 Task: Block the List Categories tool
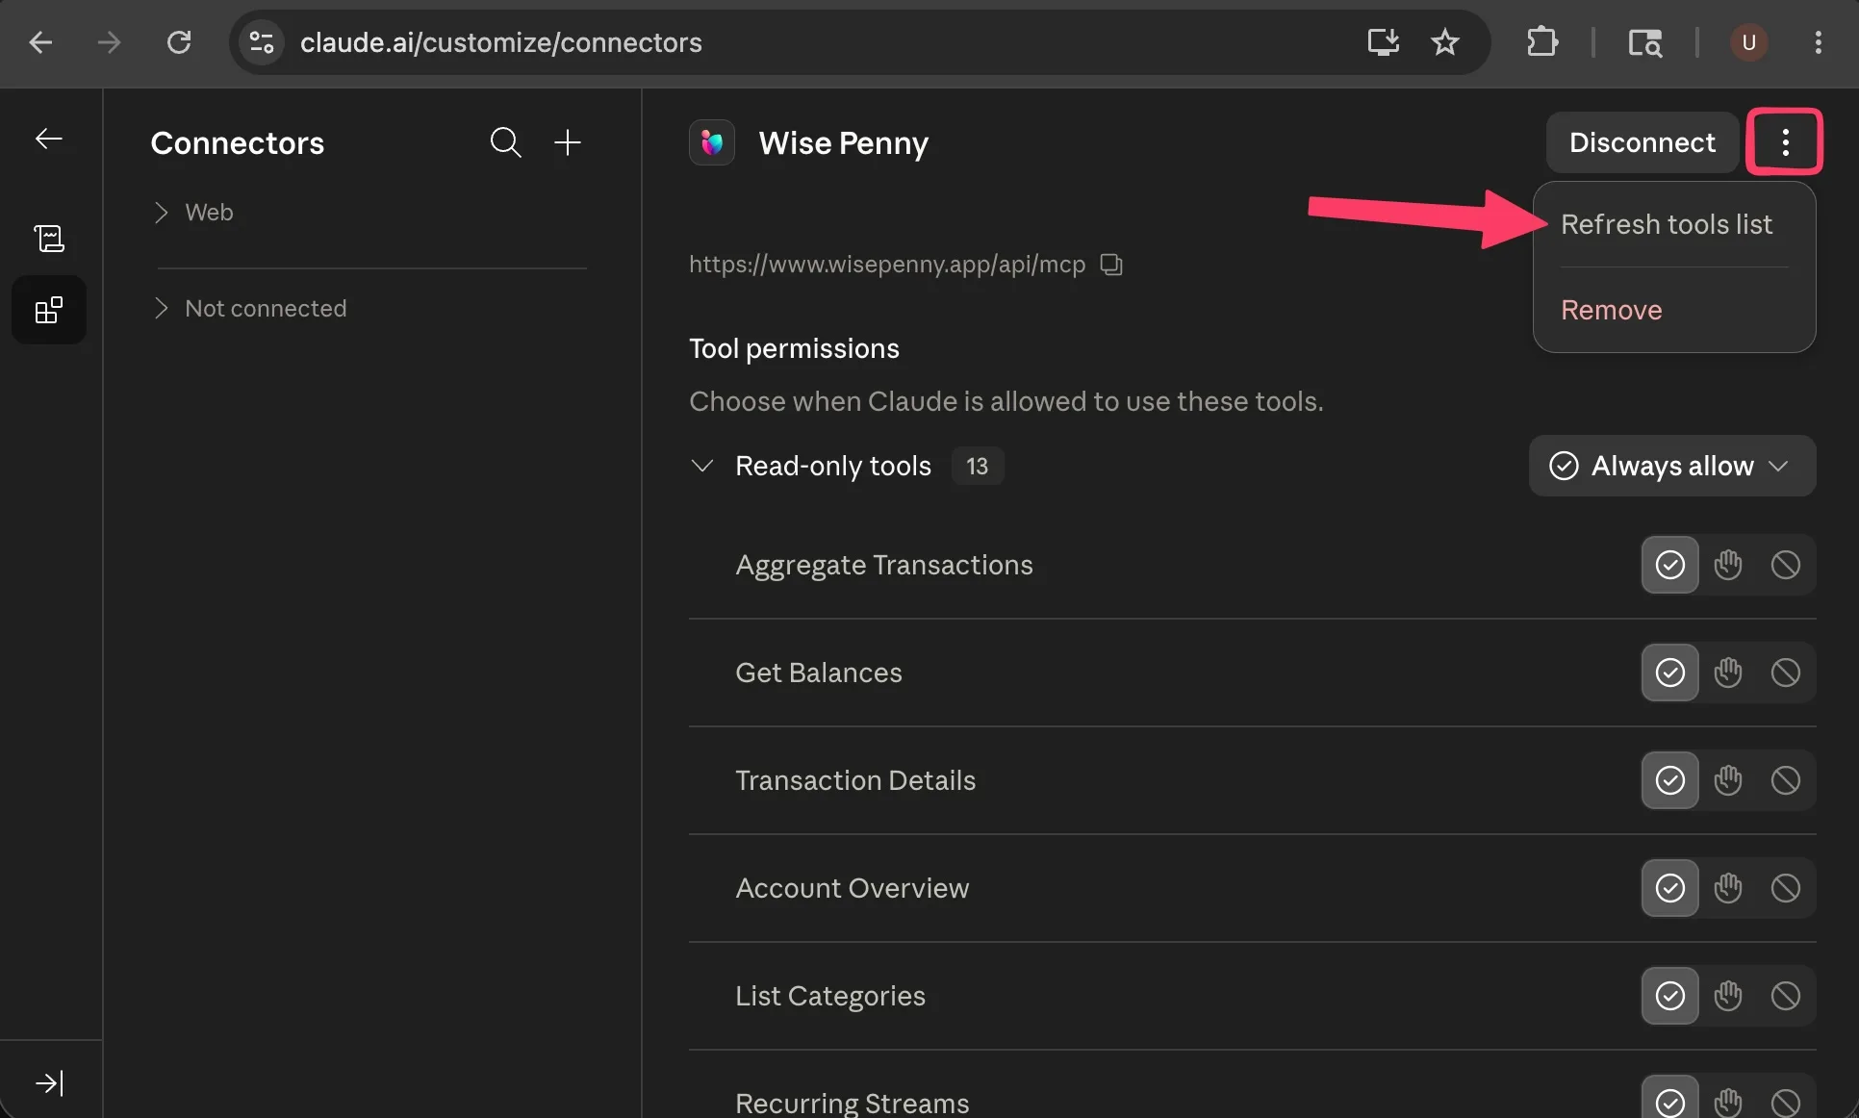point(1786,996)
